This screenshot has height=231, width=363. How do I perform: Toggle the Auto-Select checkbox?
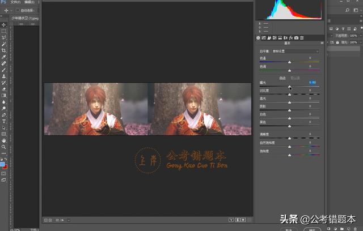(x=18, y=10)
